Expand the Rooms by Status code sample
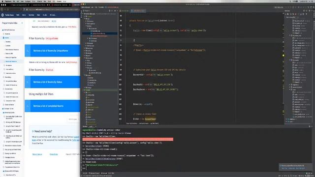This screenshot has width=315, height=177. click(x=28, y=82)
